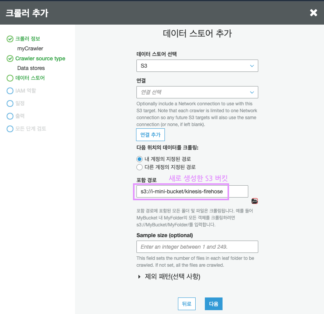Image resolution: width=324 pixels, height=314 pixels.
Task: Select 다른 계정의 지정된 경로 radio button
Action: (140, 167)
